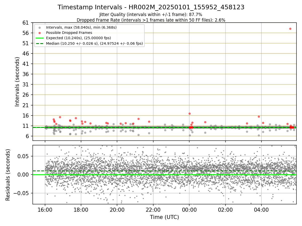The height and width of the screenshot is (226, 302).
Task: Click the solid green line legend sample
Action: pyautogui.click(x=40, y=38)
